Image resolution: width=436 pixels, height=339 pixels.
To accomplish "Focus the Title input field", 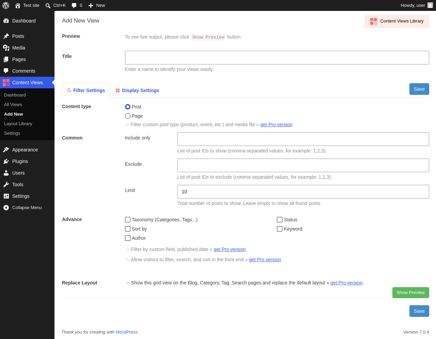I will [277, 58].
